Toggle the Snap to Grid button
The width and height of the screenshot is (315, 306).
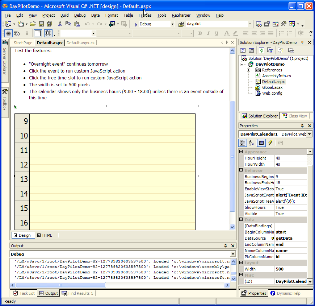click(x=48, y=33)
